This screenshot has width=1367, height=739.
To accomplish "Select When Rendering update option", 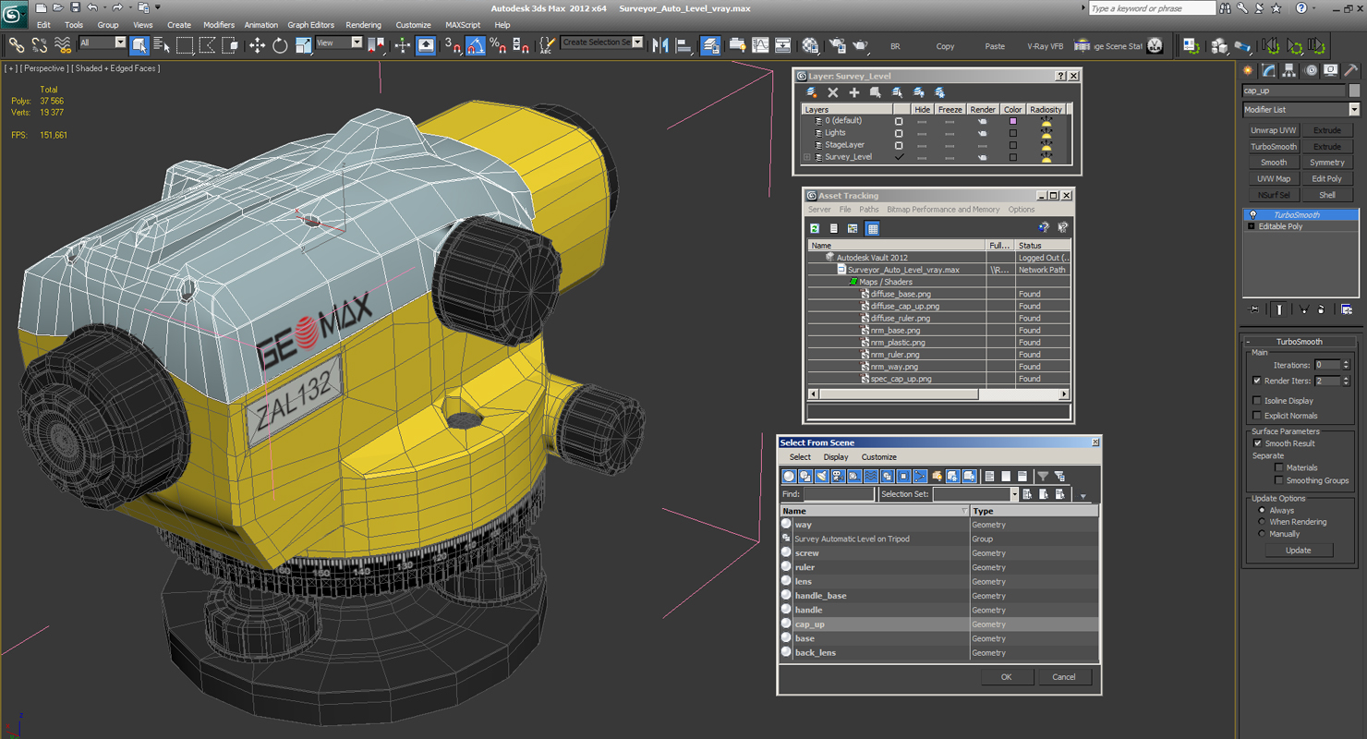I will [1262, 522].
